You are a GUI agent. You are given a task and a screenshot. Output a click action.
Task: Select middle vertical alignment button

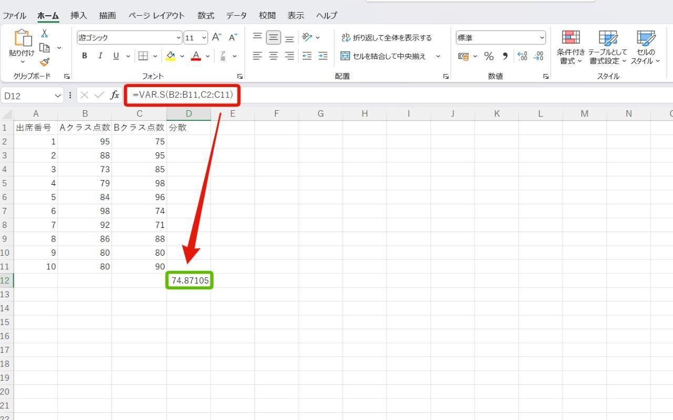pos(273,37)
